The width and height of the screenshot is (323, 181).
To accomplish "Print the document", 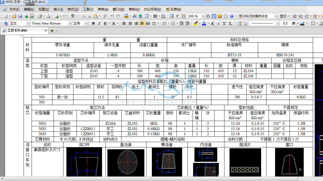I will [x=40, y=16].
